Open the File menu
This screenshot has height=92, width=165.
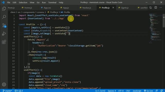coord(9,2)
